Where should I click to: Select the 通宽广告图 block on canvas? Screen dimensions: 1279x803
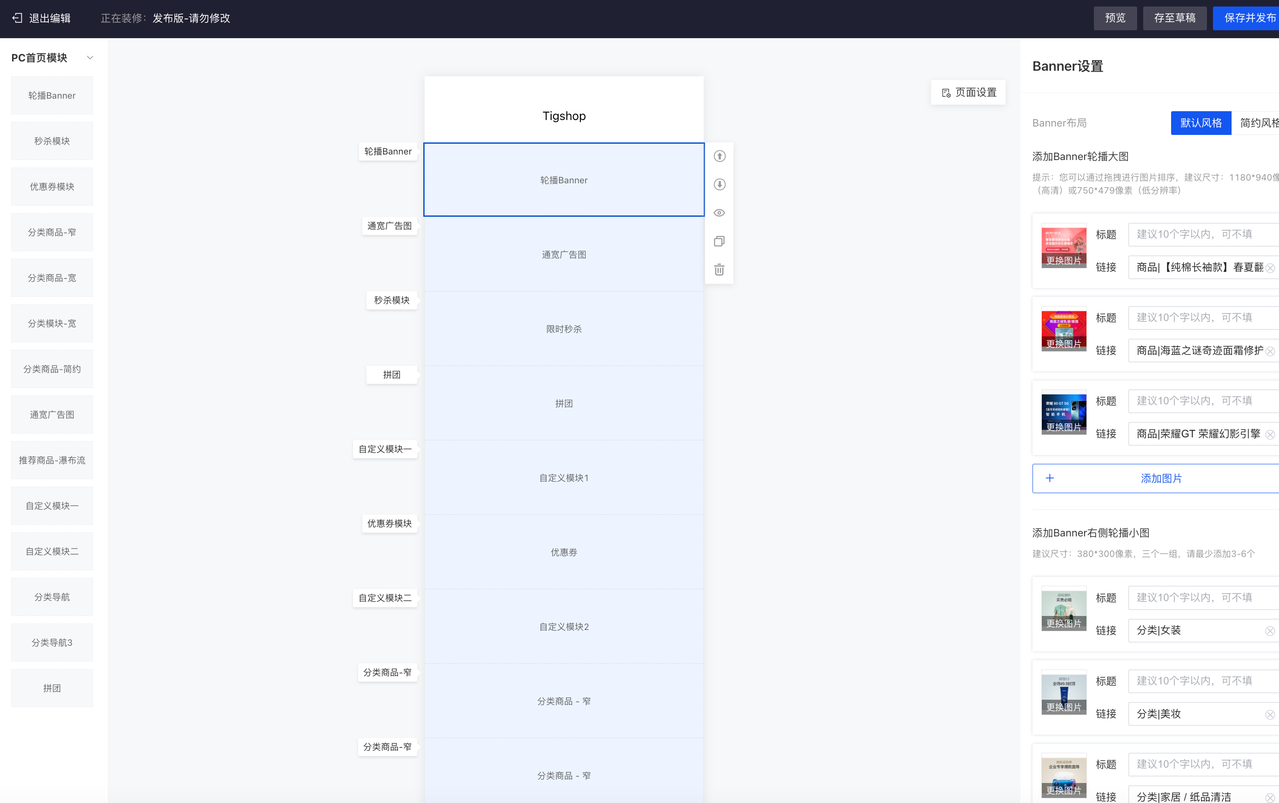(x=564, y=254)
